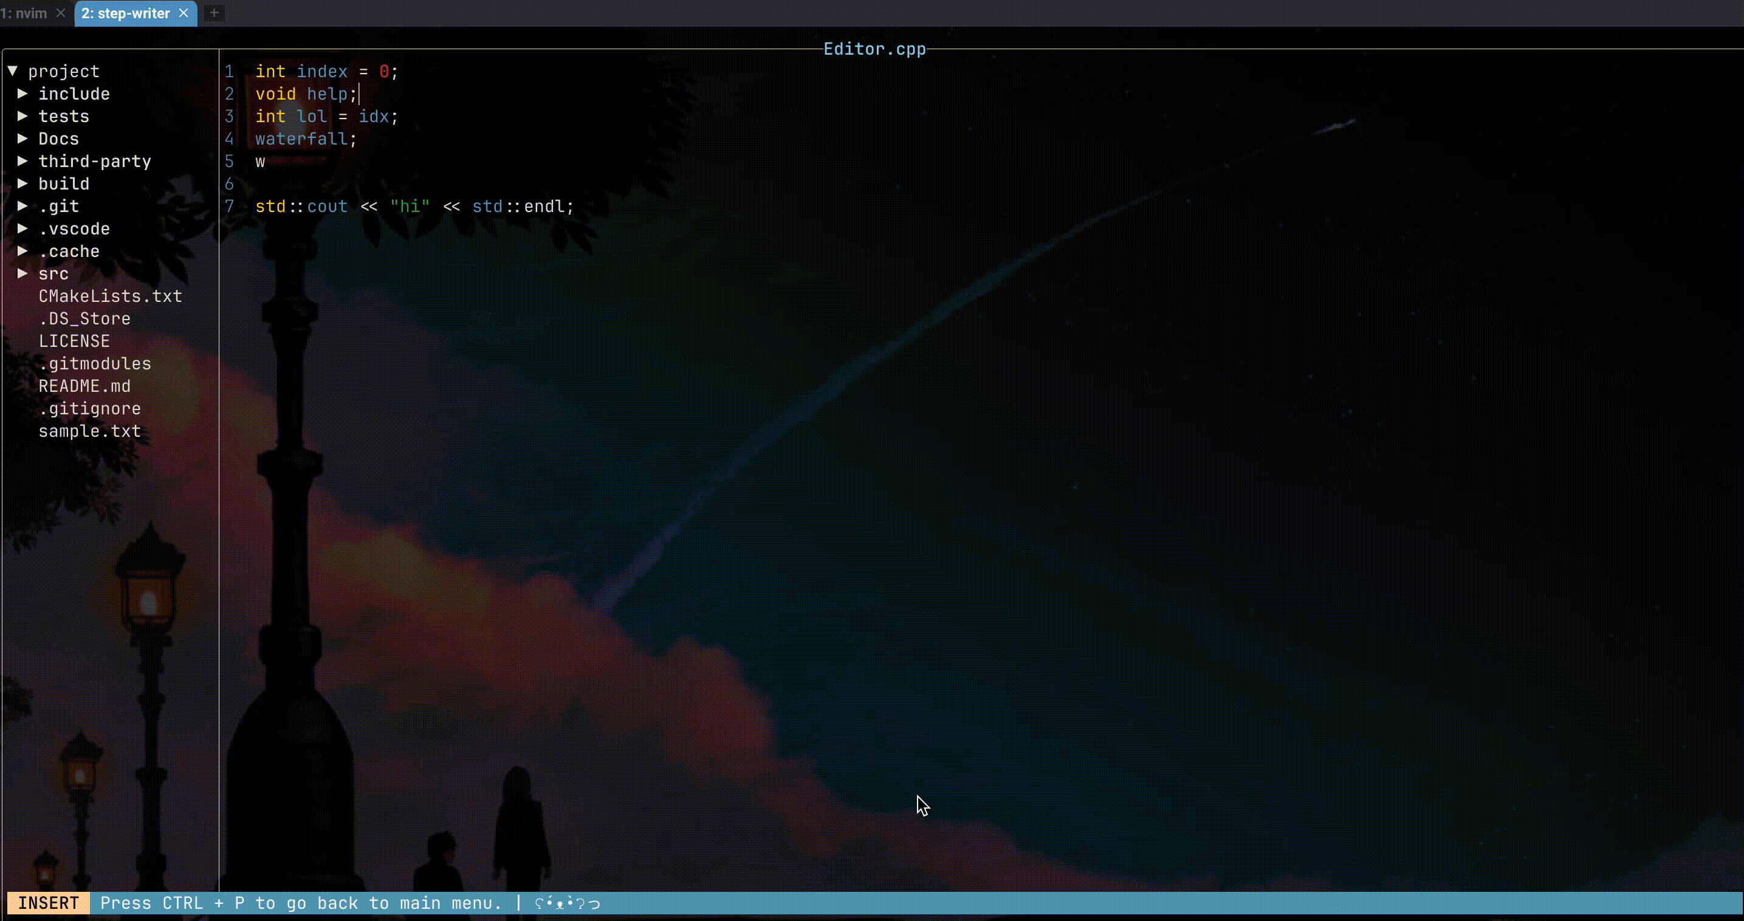
Task: Click the emoticon in the status bar
Action: 568,903
